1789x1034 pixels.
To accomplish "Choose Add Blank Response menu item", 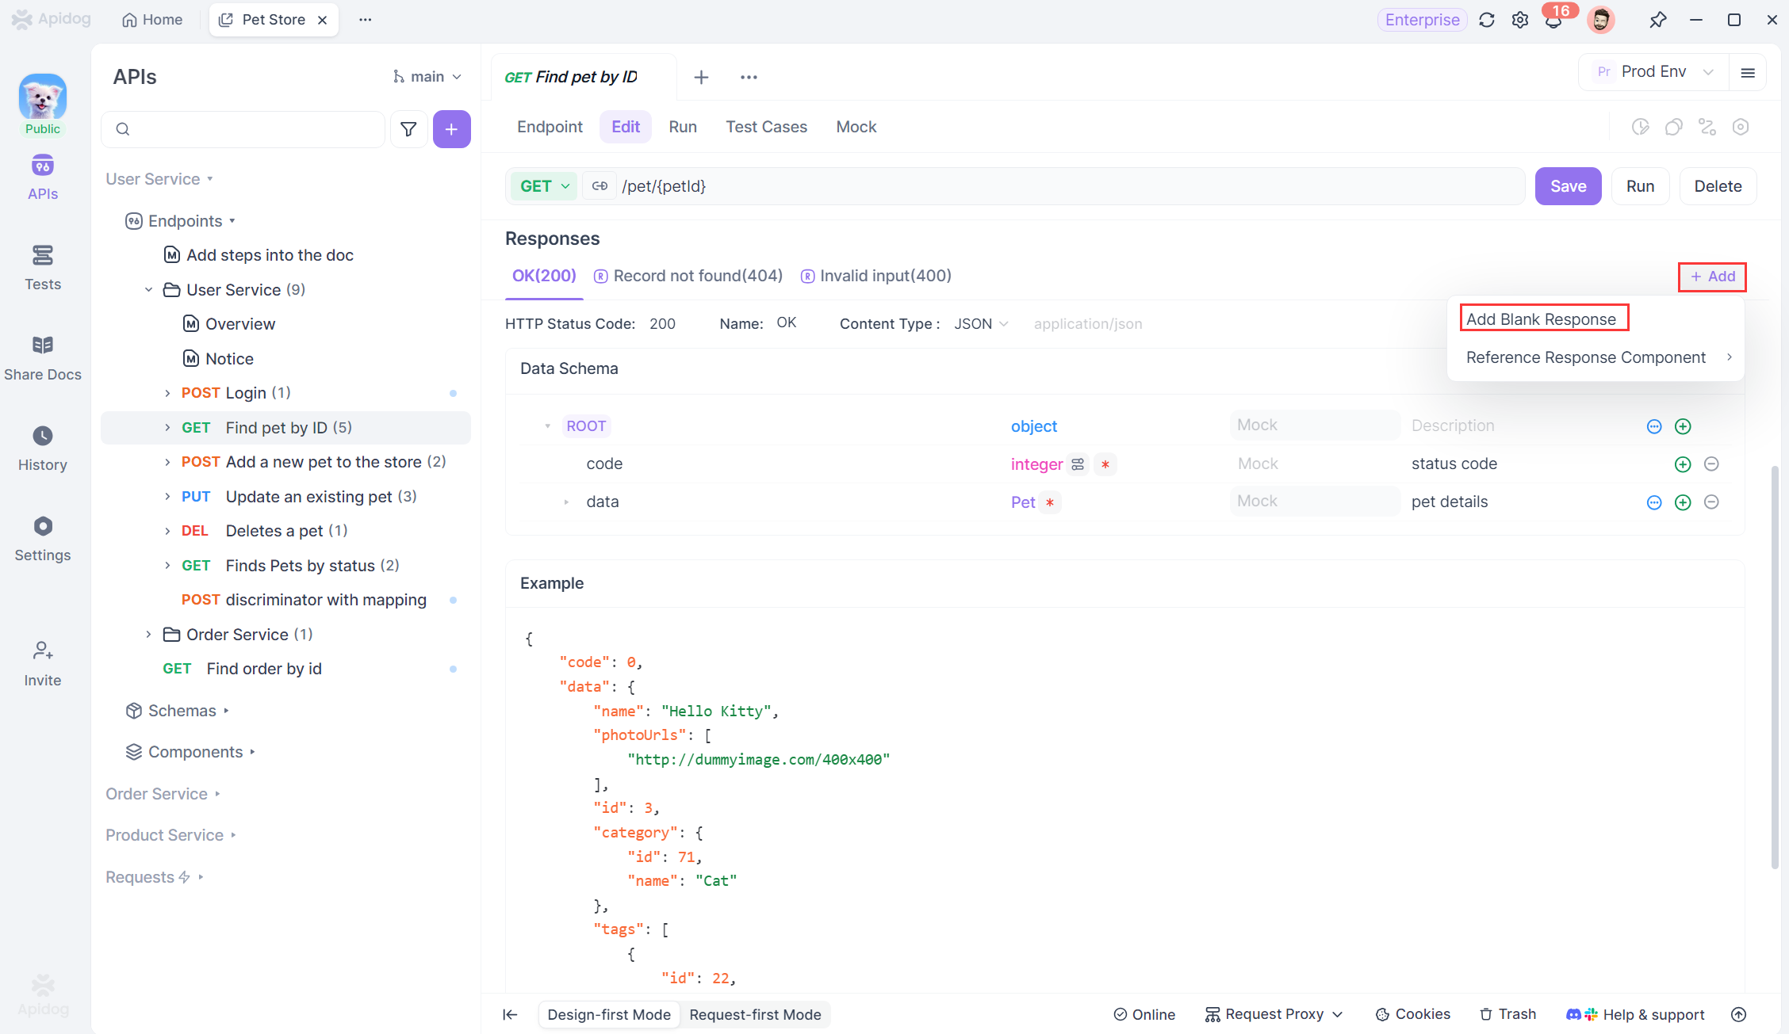I will (1541, 319).
